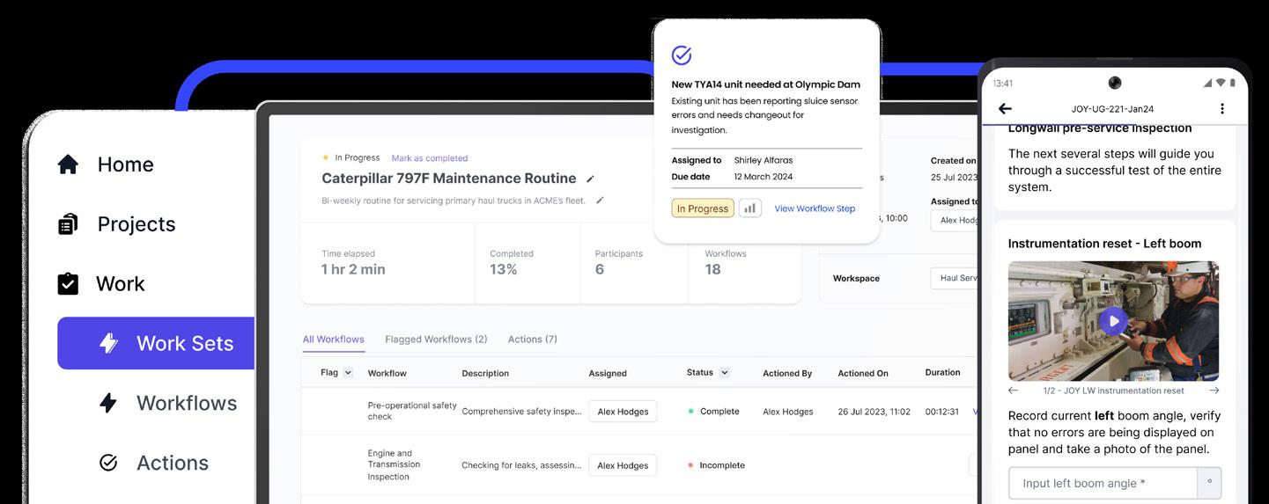This screenshot has width=1269, height=504.
Task: Click the Participants 6 stat
Action: pyautogui.click(x=618, y=262)
